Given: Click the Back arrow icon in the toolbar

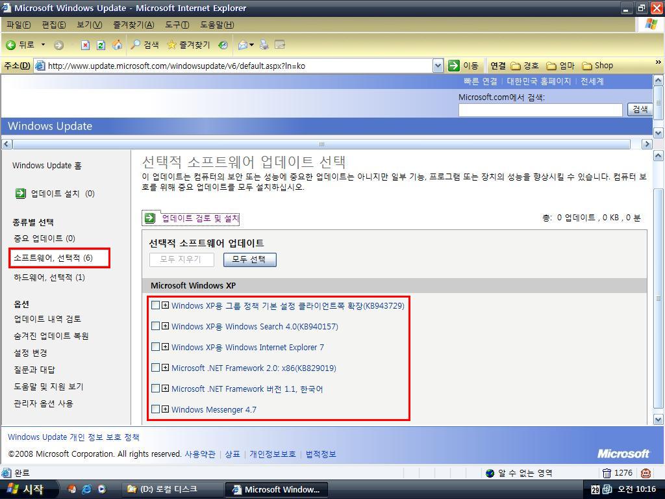Looking at the screenshot, I should (11, 45).
